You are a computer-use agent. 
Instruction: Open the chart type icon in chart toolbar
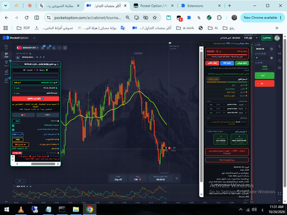point(42,48)
